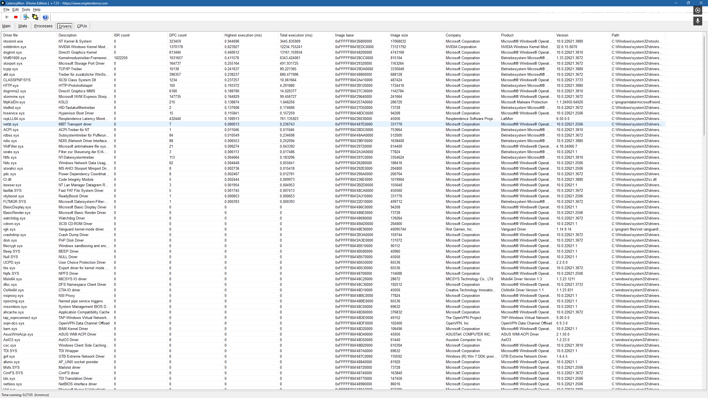Sort by Highest execution (ms) column header
The height and width of the screenshot is (398, 708).
(x=243, y=35)
